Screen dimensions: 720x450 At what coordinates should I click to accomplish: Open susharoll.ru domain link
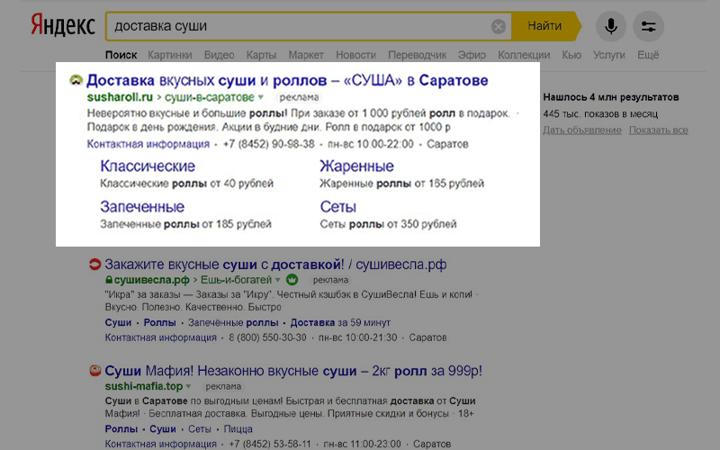point(120,97)
